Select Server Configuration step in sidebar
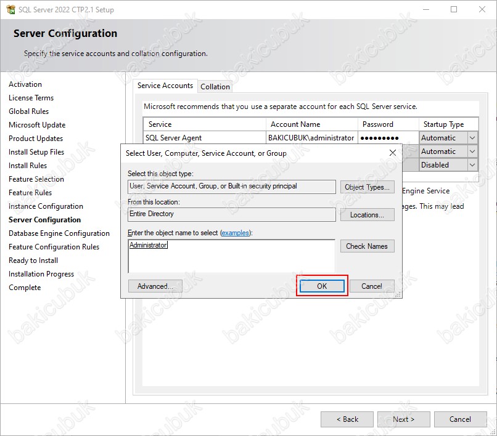This screenshot has width=497, height=436. pos(44,220)
